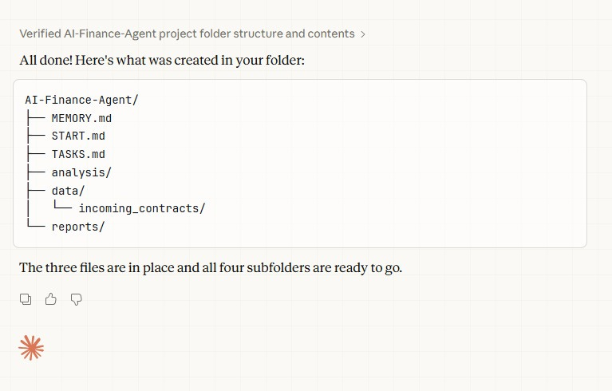Select the MEMORY.md entry in the tree

click(87, 118)
